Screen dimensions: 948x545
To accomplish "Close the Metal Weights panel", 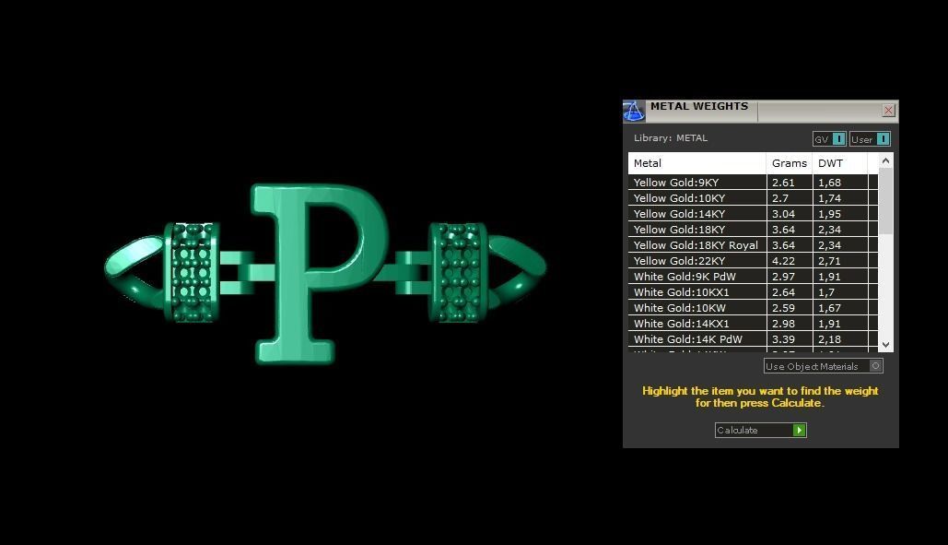I will 888,110.
